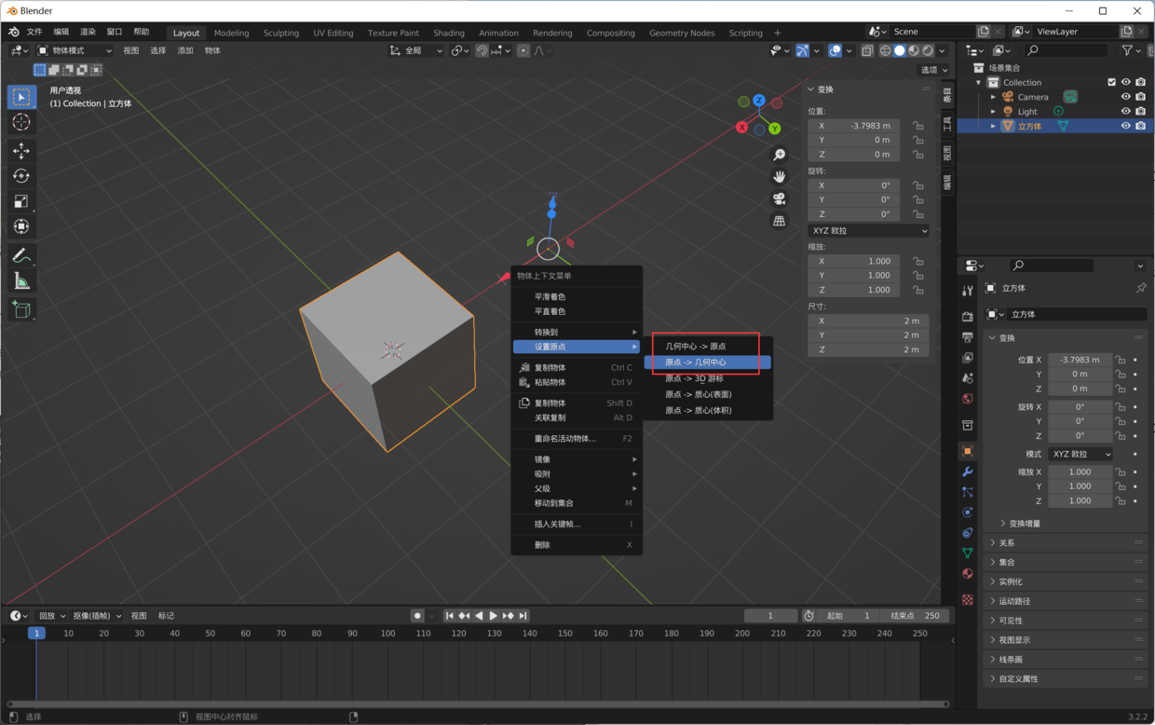Image resolution: width=1155 pixels, height=725 pixels.
Task: Click the pan hand viewport icon
Action: click(780, 177)
